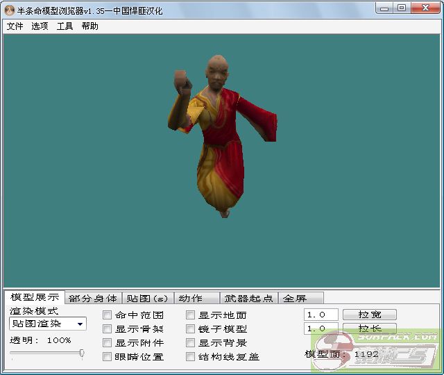Viewport: 444px width, 375px height.
Task: Switch to the 武器起点 tab
Action: pyautogui.click(x=248, y=299)
